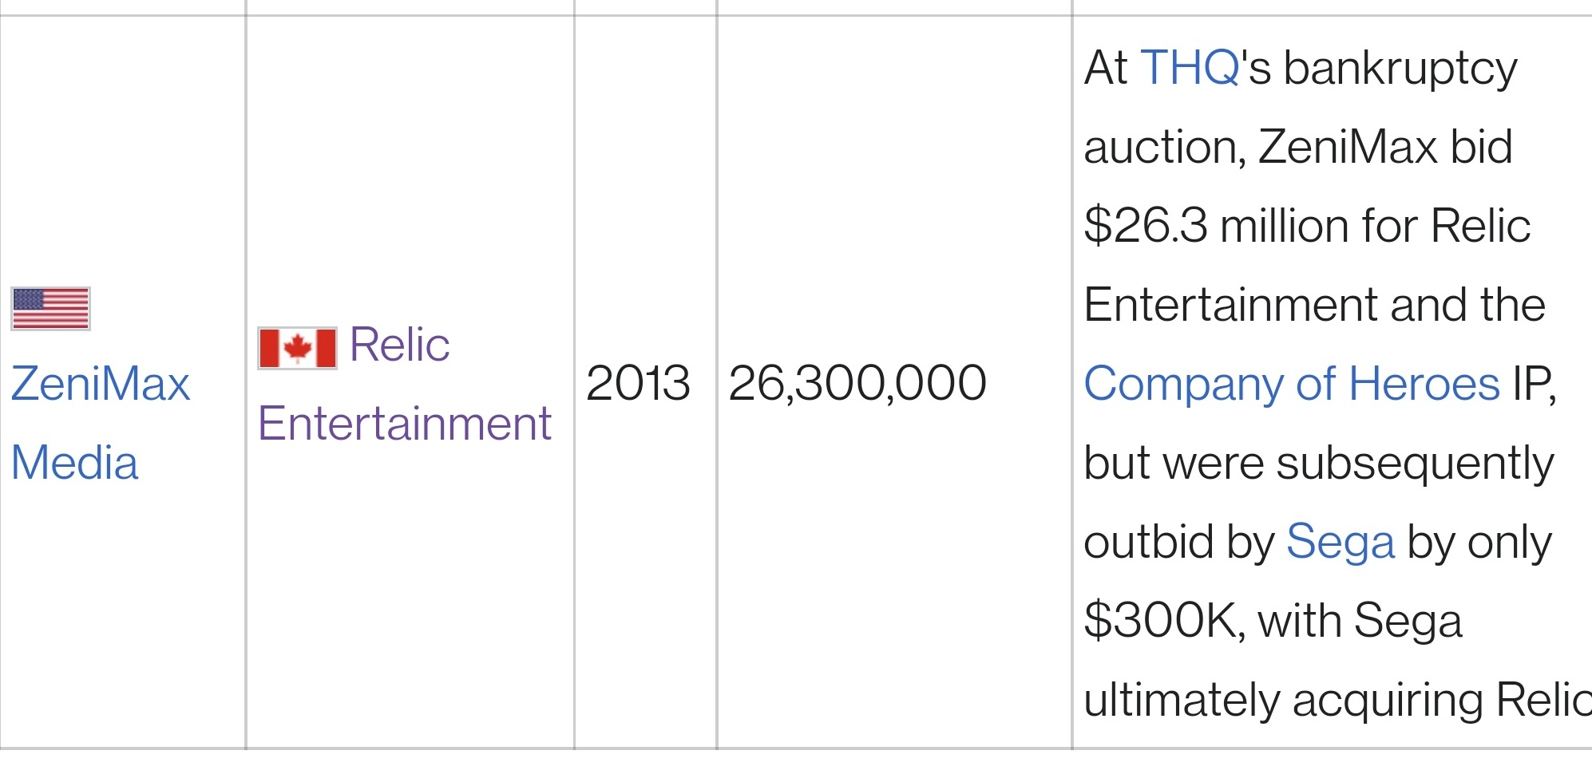Click the "Entertainment and the" text line
Viewport: 1592px width, 774px height.
(1315, 305)
